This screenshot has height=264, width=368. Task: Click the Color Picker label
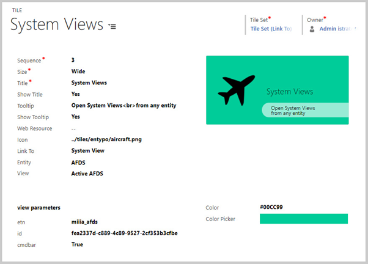[221, 219]
